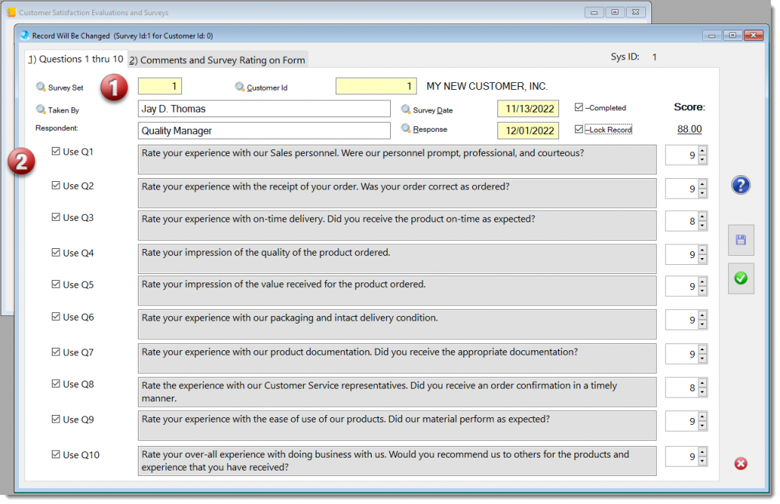Switch to the Questions 1 thru 10 tab
Image resolution: width=780 pixels, height=504 pixels.
coord(75,59)
